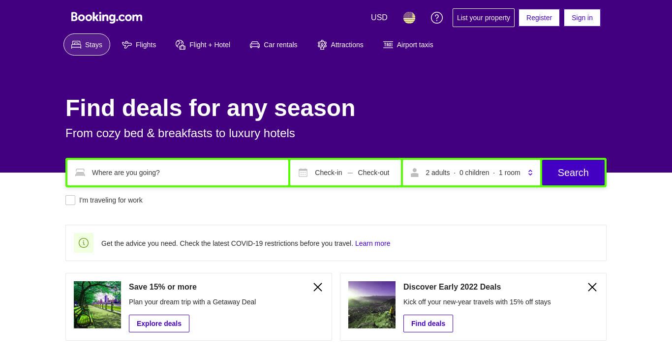Click the calendar icon beside Check-in
Image resolution: width=672 pixels, height=354 pixels.
[303, 173]
